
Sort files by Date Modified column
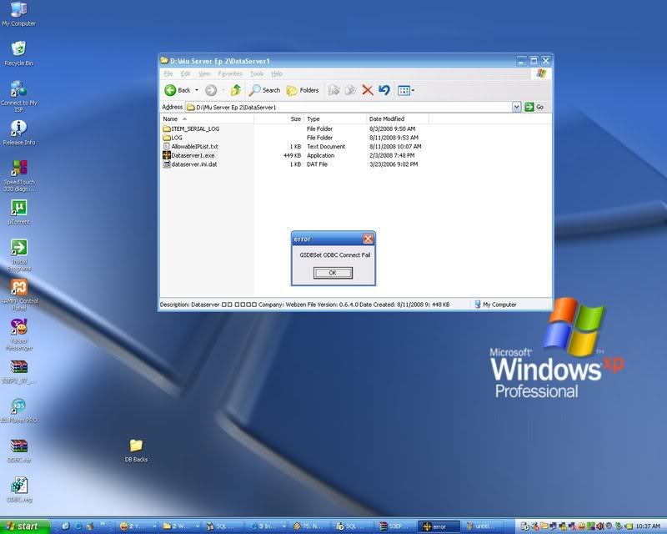pyautogui.click(x=387, y=119)
